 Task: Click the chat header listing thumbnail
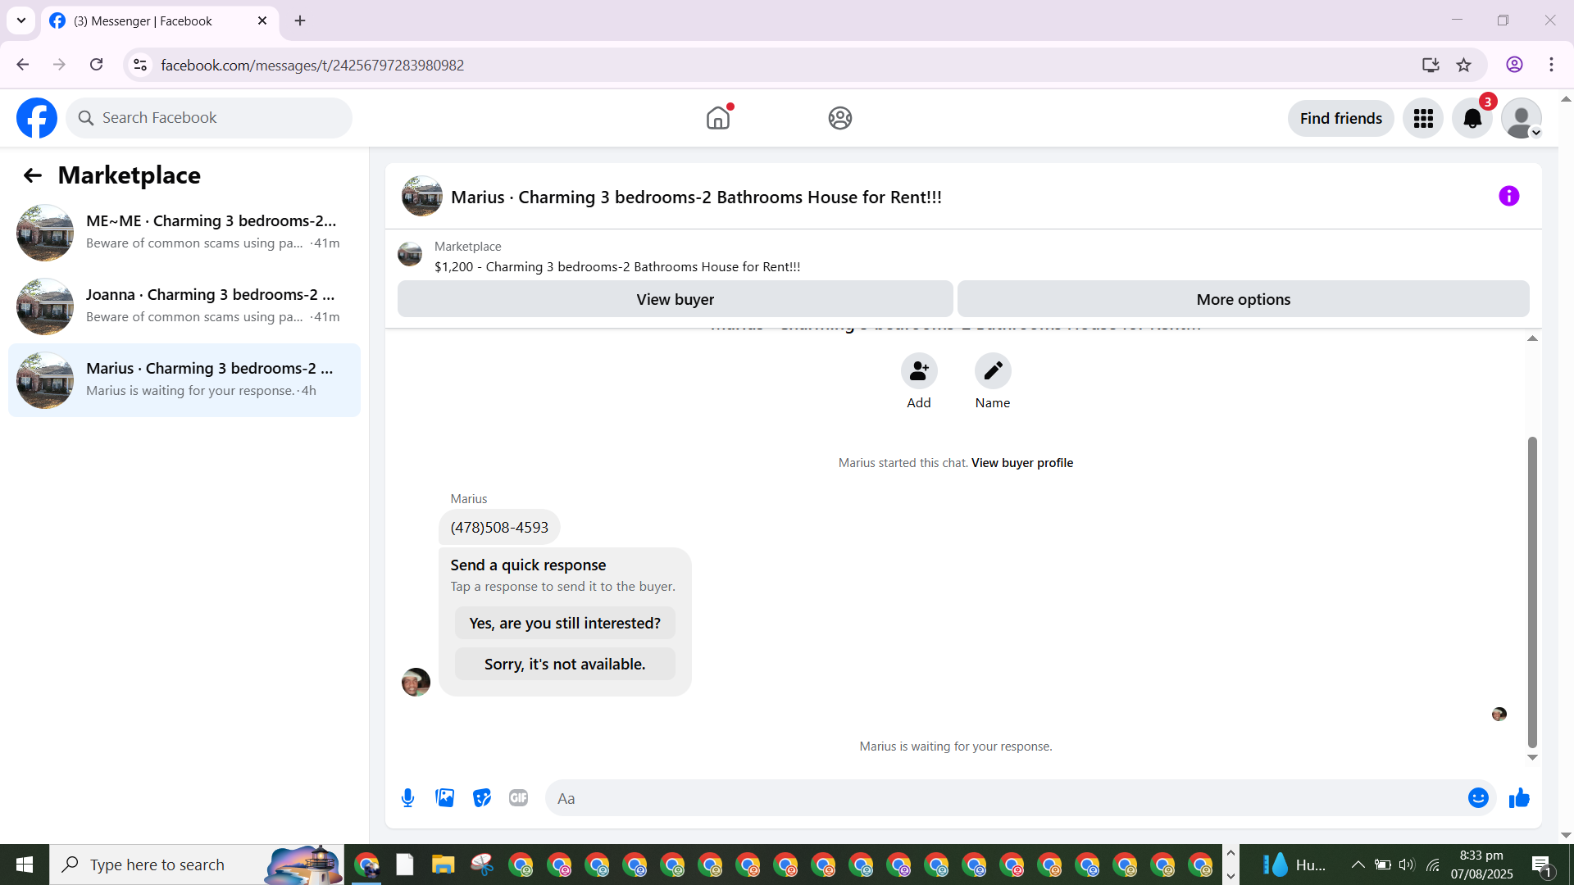(422, 197)
